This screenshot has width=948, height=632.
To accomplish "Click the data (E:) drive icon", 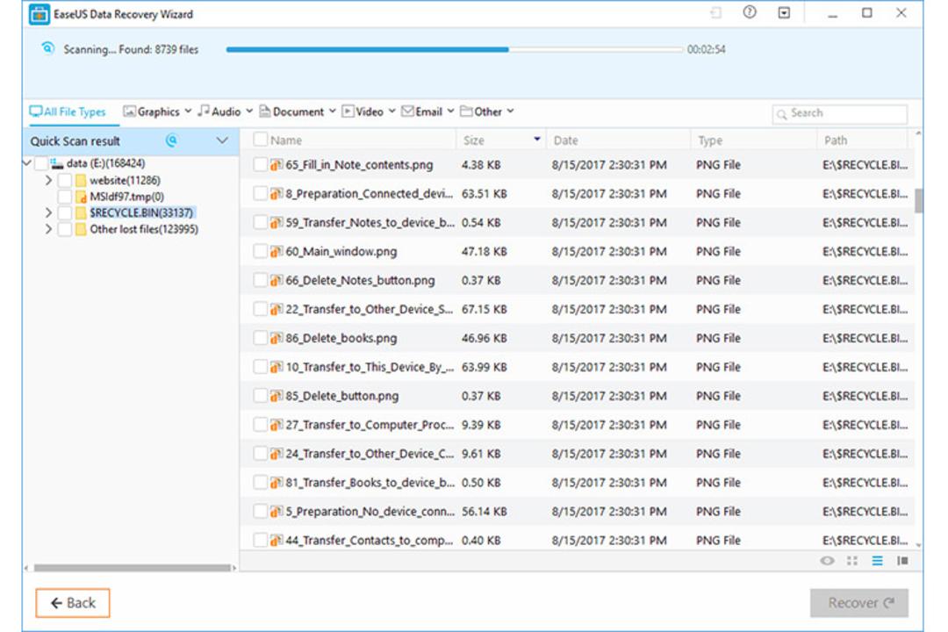I will 57,163.
